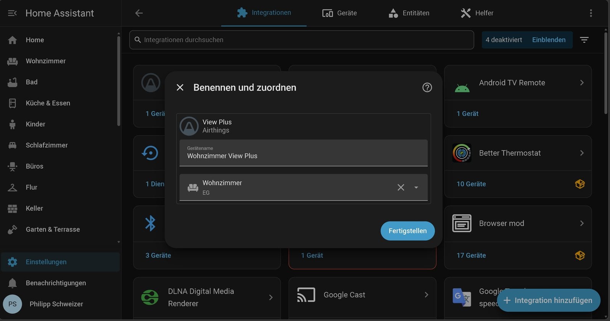Switch to the Geräte tab
Image resolution: width=610 pixels, height=321 pixels.
(x=340, y=13)
